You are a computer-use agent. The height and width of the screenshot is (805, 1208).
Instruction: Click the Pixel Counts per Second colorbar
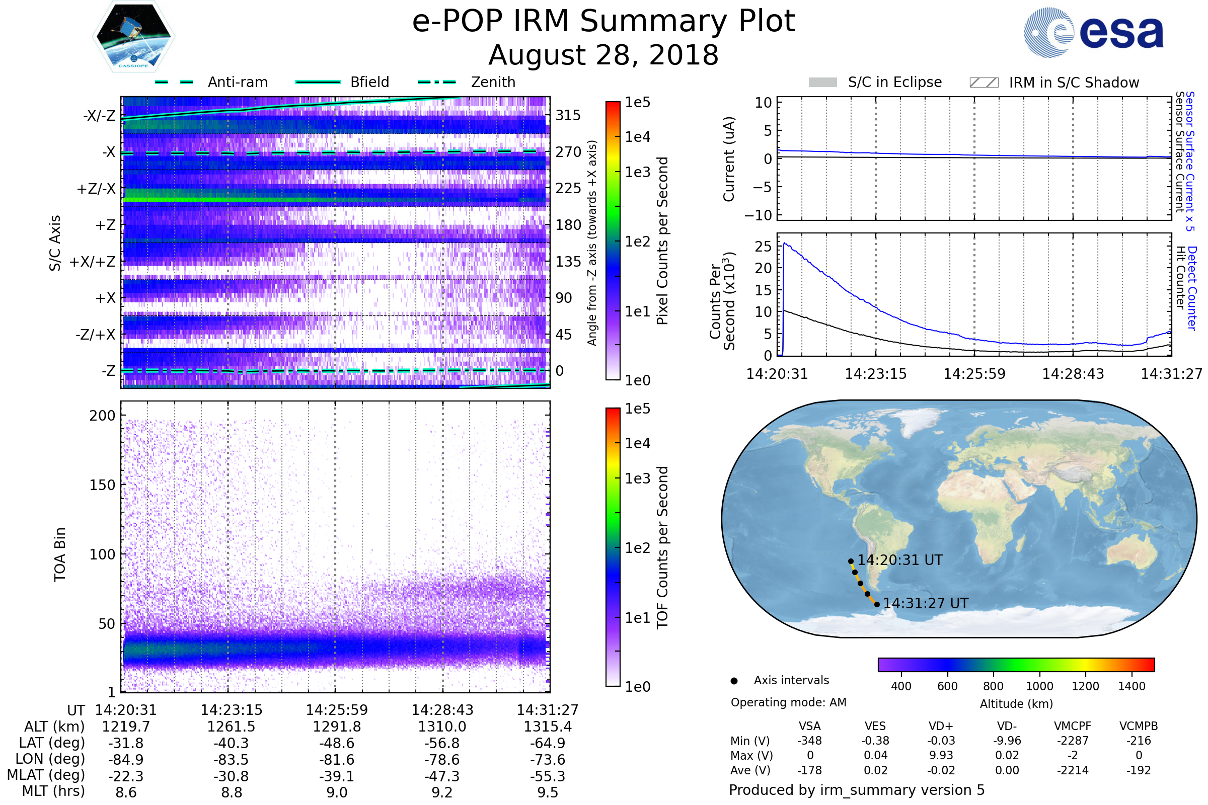pos(613,240)
